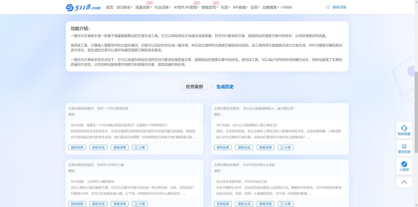The width and height of the screenshot is (418, 207).
Task: View details of 2023年创业 article
Action: [x=265, y=204]
